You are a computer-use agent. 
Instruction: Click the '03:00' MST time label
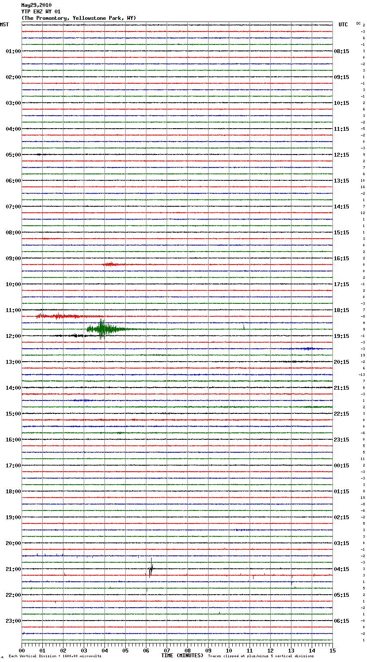13,103
